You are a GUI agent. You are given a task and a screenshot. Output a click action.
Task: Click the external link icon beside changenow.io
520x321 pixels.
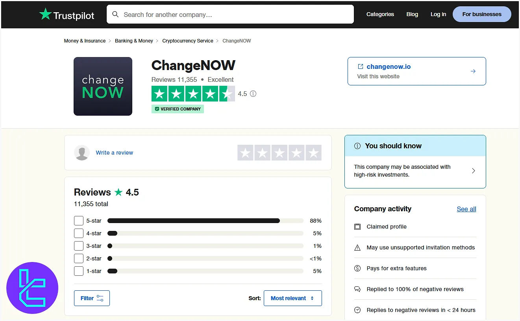click(360, 66)
